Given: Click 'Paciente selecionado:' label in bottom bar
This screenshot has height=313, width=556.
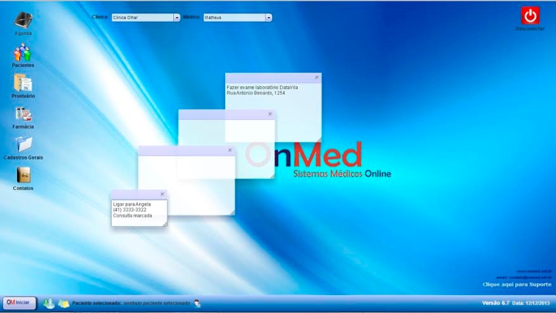Looking at the screenshot, I should tap(96, 303).
